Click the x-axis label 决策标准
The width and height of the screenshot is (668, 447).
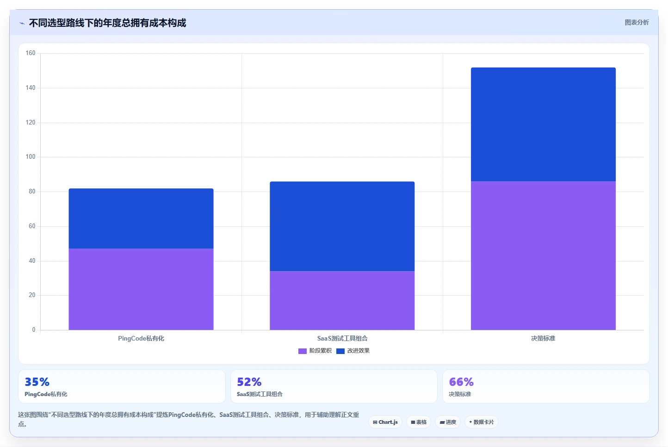tap(543, 338)
